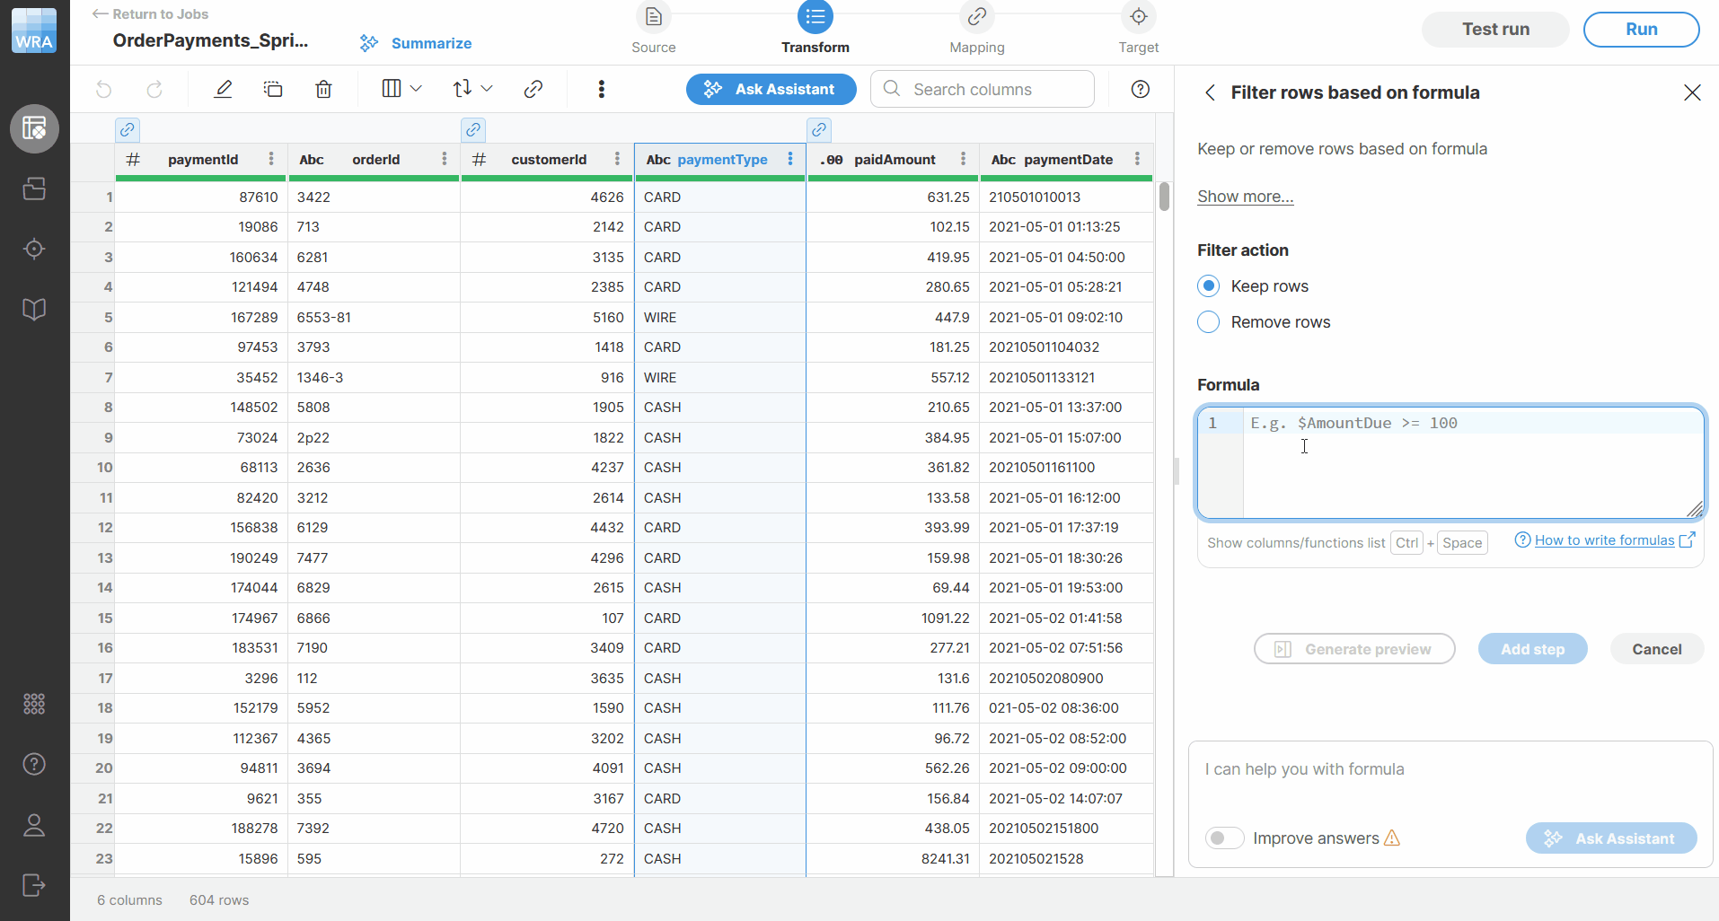1719x921 pixels.
Task: Select the paidAmount column header
Action: pyautogui.click(x=895, y=160)
